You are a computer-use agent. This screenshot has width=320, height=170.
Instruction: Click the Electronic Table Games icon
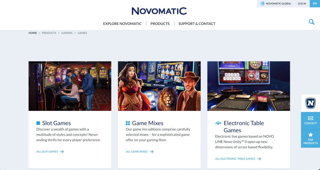(x=218, y=123)
